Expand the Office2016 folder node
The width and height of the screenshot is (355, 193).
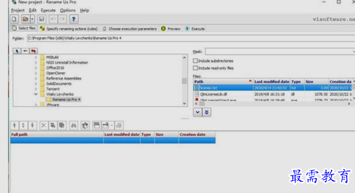[x=36, y=68]
